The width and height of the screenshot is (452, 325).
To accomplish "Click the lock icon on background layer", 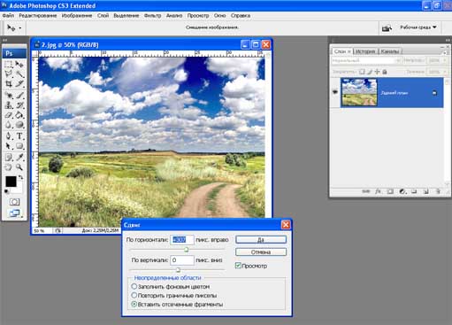I will click(x=434, y=93).
